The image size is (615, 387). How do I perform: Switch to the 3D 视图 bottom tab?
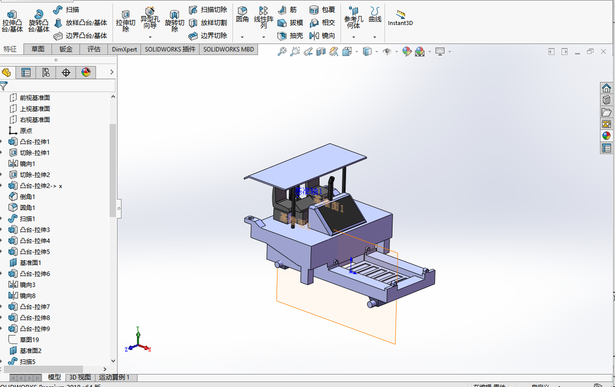pos(80,377)
